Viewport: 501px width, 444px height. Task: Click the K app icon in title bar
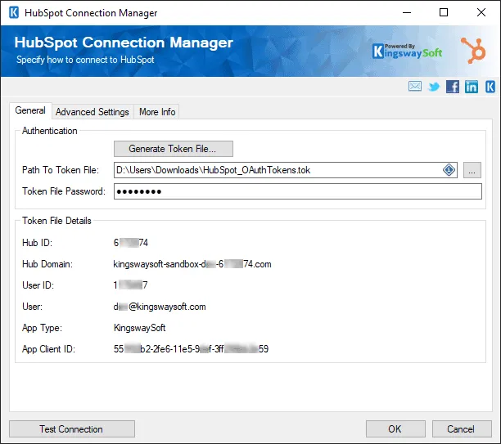pos(14,13)
